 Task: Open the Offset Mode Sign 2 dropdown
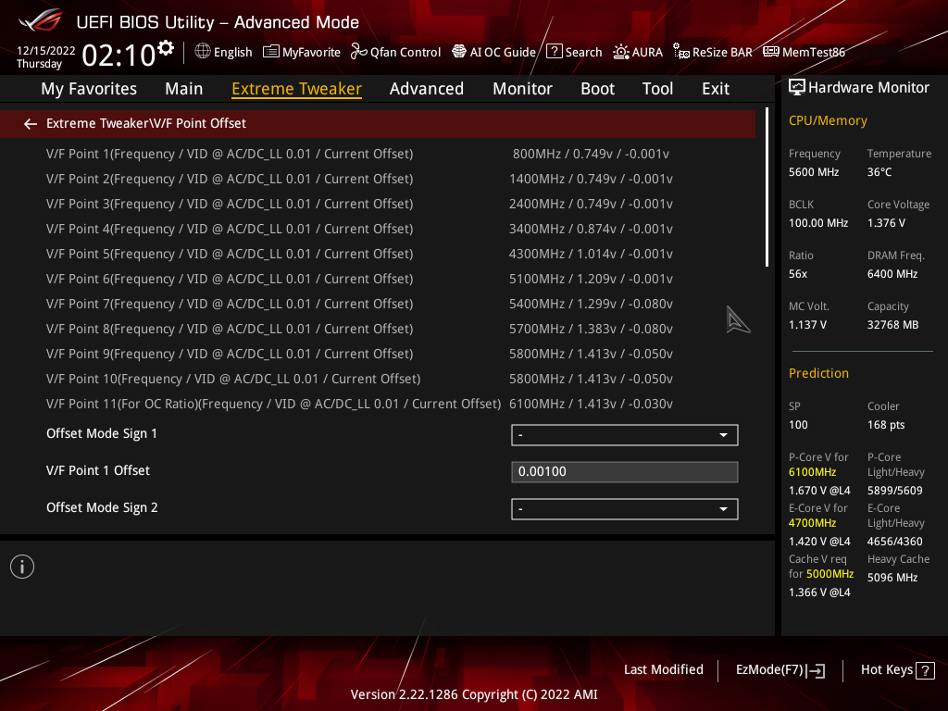click(624, 508)
